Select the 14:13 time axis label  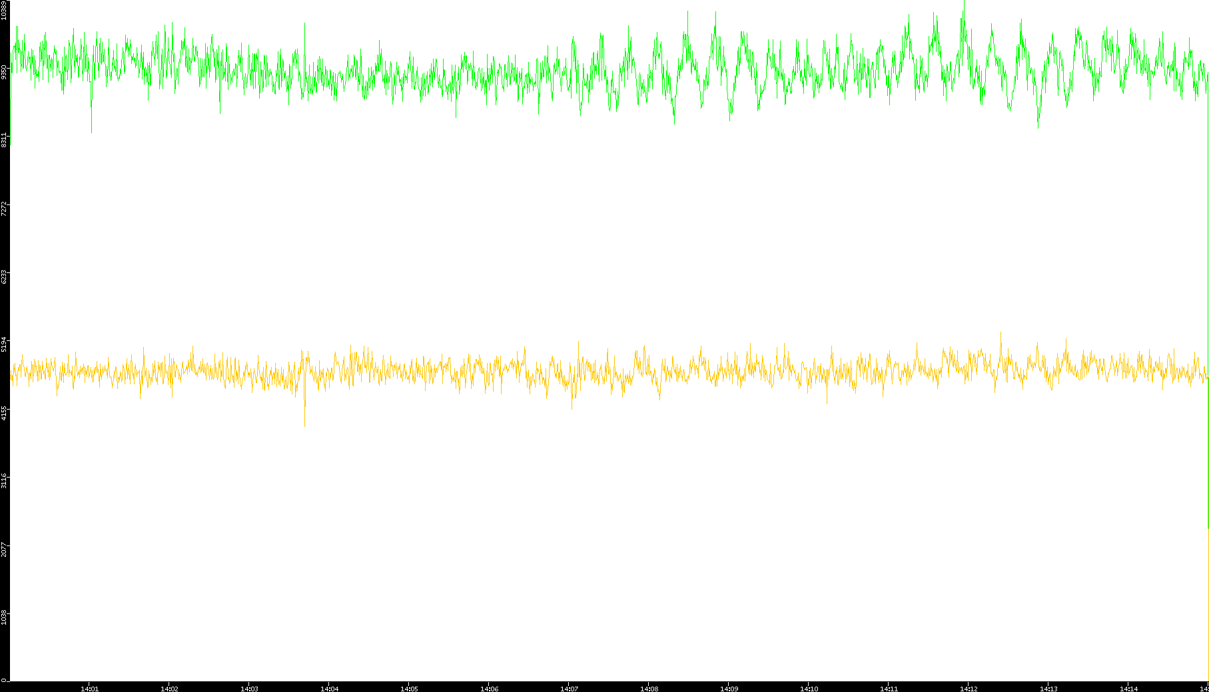point(1048,689)
